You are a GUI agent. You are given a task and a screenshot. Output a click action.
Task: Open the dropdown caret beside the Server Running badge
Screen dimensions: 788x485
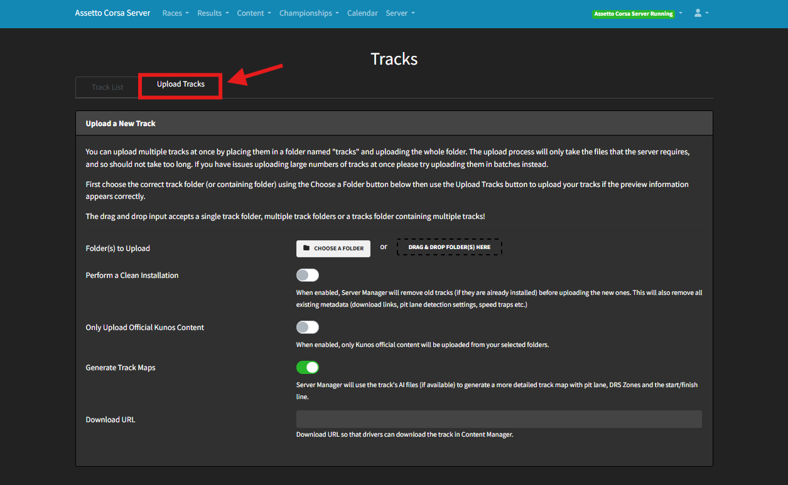click(x=681, y=13)
